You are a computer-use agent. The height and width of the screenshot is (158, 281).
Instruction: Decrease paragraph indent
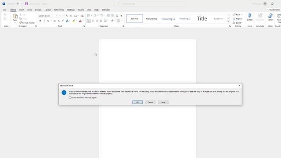pyautogui.click(x=108, y=16)
